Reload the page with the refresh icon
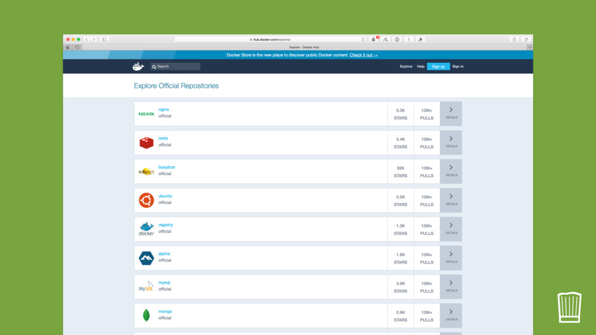596x335 pixels. pyautogui.click(x=363, y=40)
